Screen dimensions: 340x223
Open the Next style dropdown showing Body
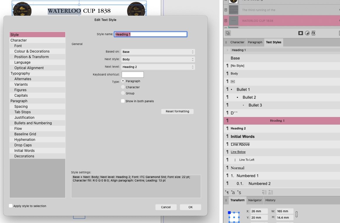(x=158, y=59)
